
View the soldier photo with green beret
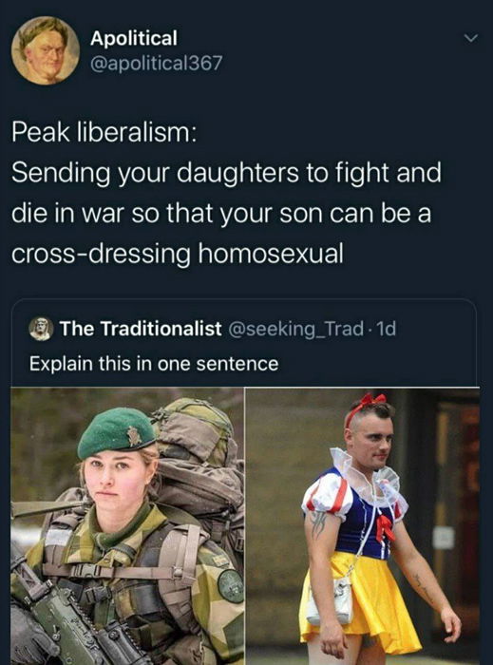[127, 526]
